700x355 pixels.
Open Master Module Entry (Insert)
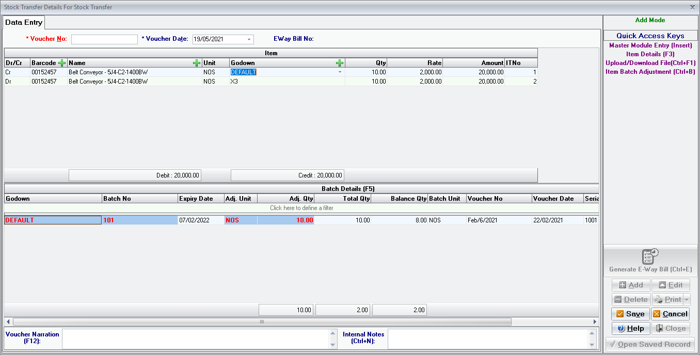[x=650, y=45]
